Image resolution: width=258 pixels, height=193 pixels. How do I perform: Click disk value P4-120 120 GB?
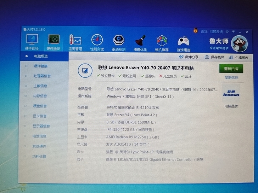[x=131, y=130]
